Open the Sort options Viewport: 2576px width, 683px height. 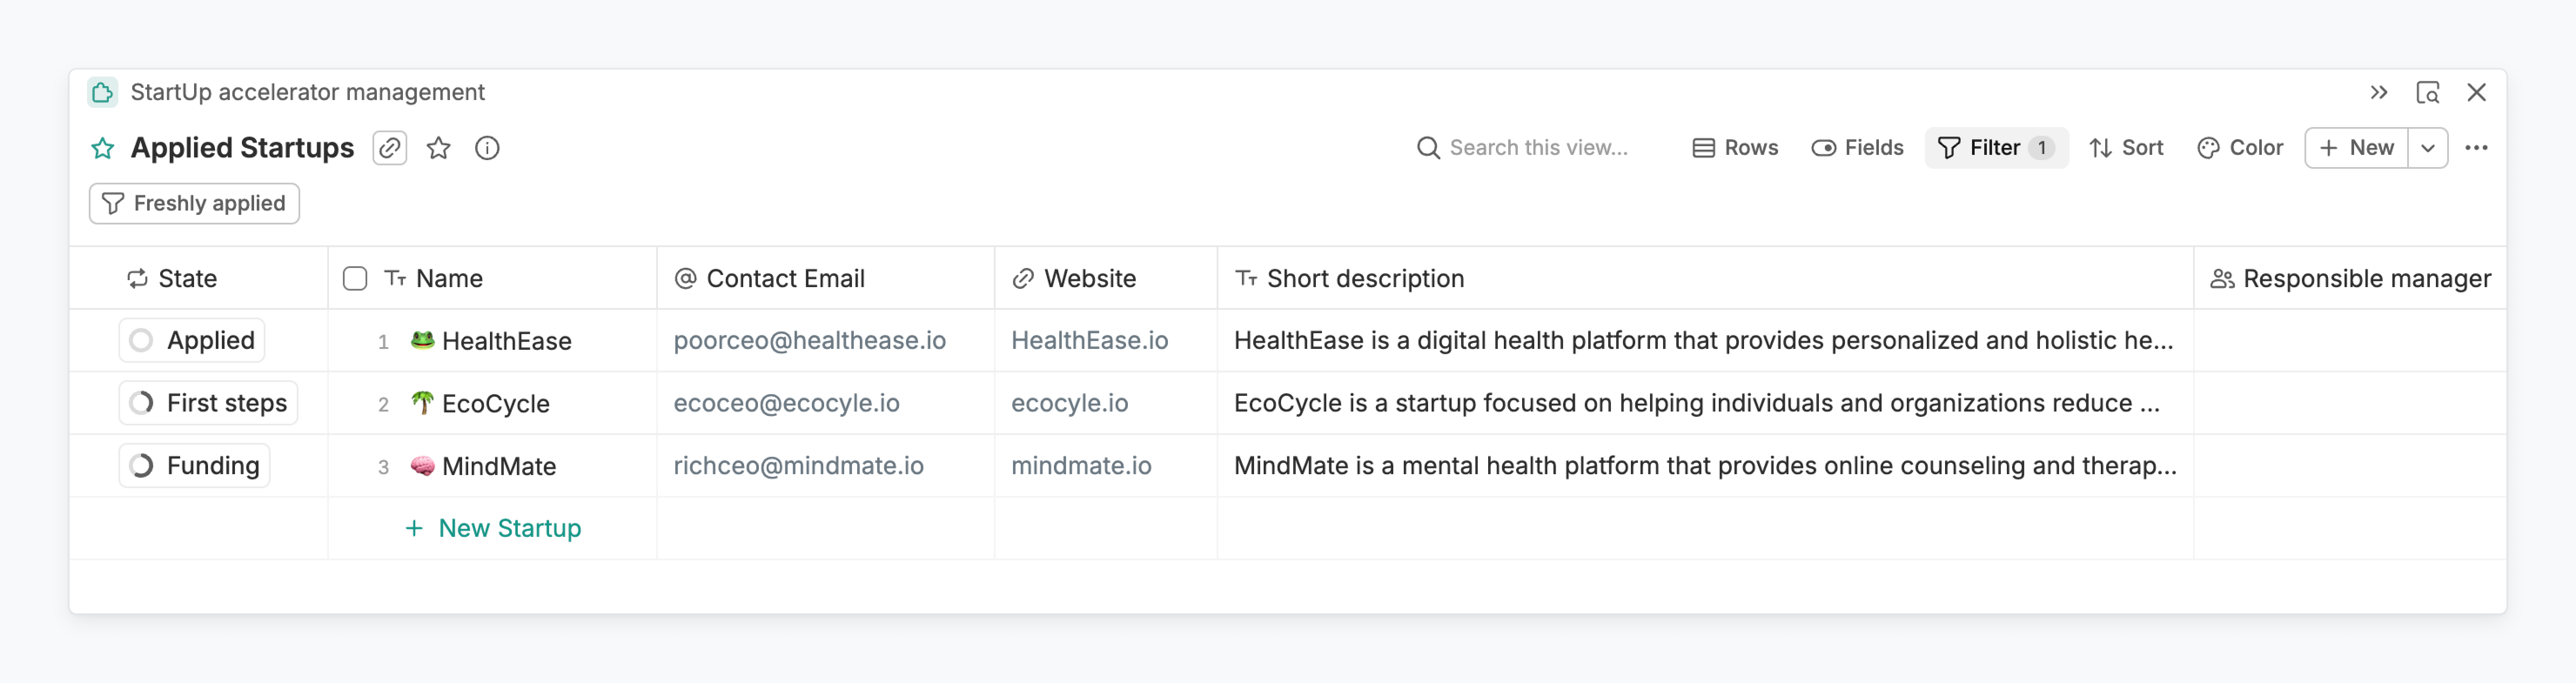[2126, 148]
